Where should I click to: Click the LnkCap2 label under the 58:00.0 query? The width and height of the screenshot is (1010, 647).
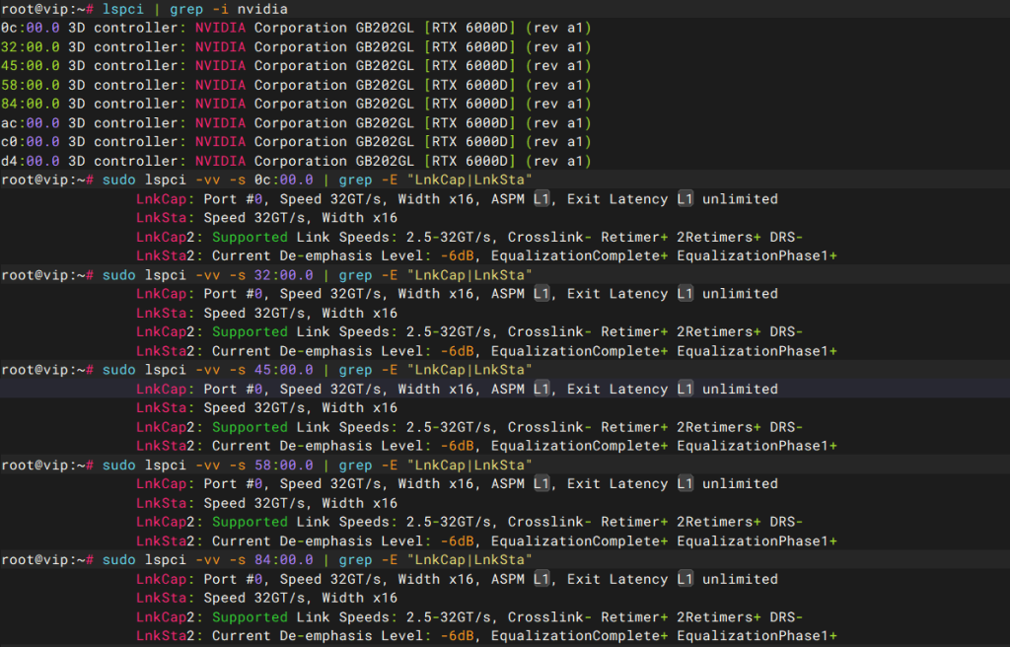[168, 522]
